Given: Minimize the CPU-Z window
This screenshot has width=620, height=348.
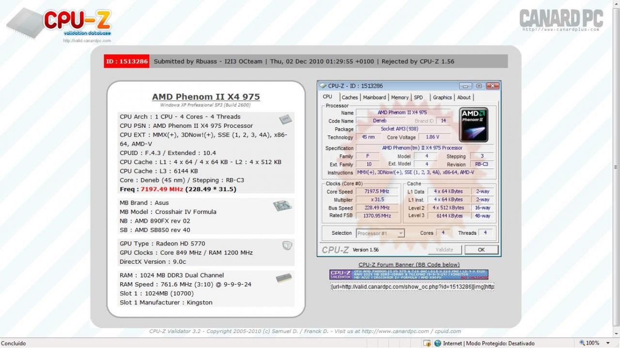Looking at the screenshot, I should pyautogui.click(x=466, y=86).
